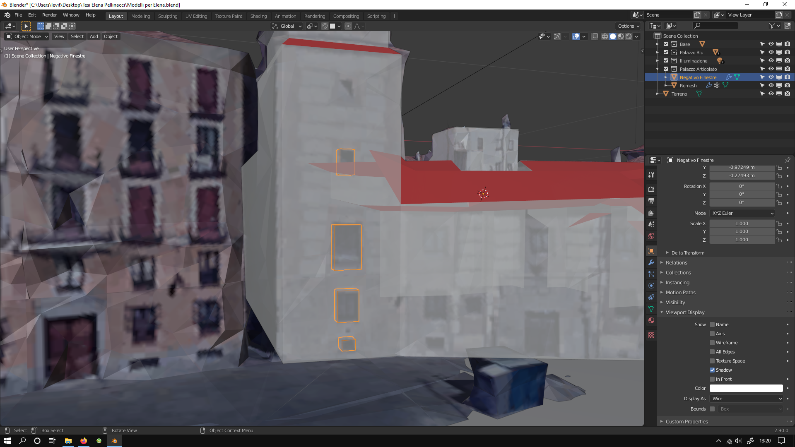
Task: Switch viewport to rendered shading
Action: click(x=629, y=36)
